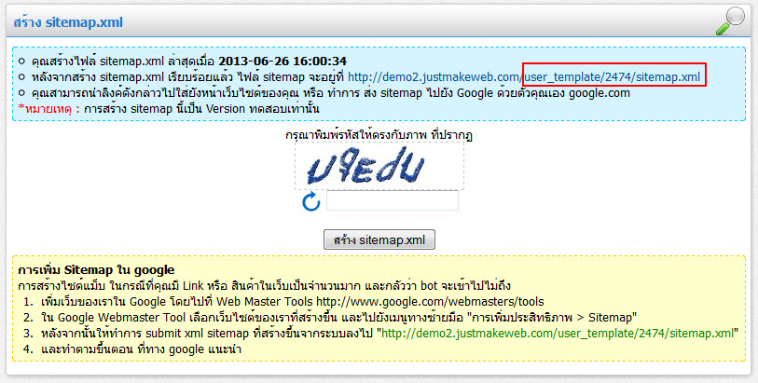Image resolution: width=758 pixels, height=383 pixels.
Task: Click the green demo2.justmakeweb.com sitemap URL
Action: [558, 334]
